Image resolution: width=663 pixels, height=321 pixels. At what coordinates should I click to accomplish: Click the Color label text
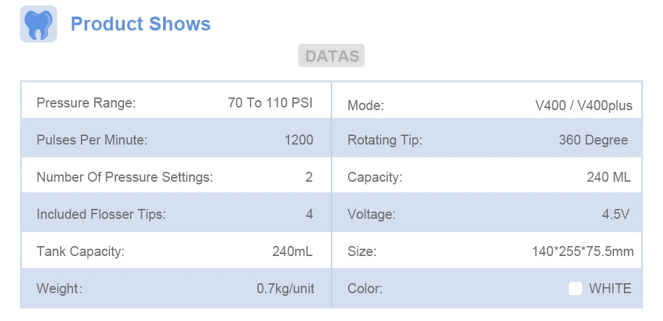coord(365,289)
